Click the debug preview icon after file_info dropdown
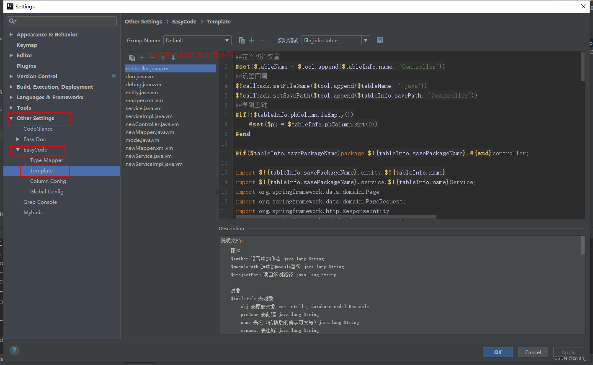This screenshot has height=365, width=593. 380,40
